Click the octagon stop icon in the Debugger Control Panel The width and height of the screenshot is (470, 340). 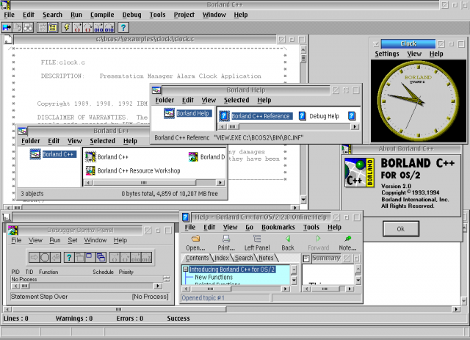click(x=45, y=257)
